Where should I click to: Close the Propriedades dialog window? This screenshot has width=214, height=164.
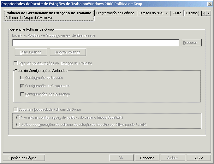pyautogui.click(x=210, y=4)
